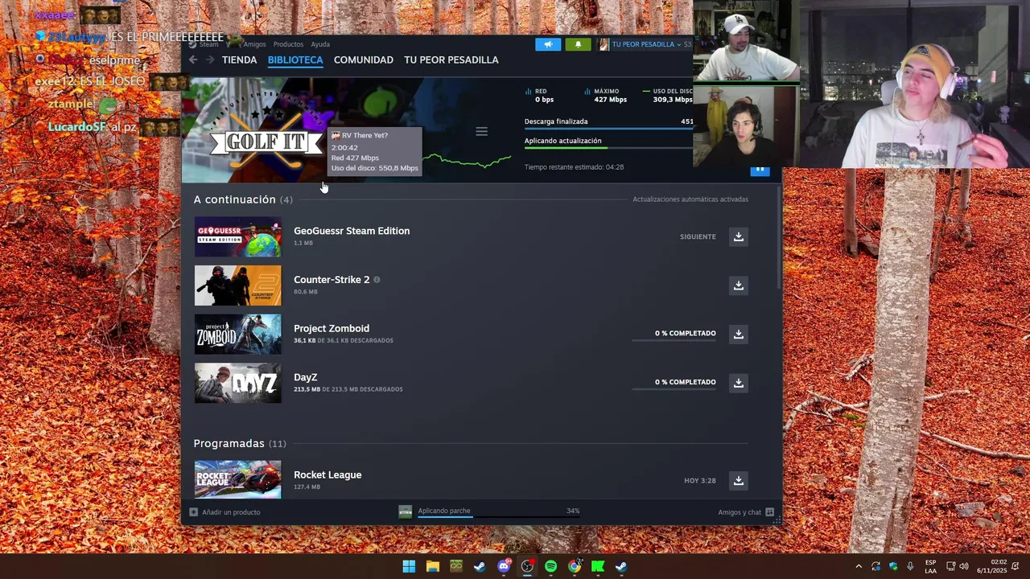This screenshot has width=1030, height=579.
Task: Click the Rocket League thumbnail
Action: (x=238, y=479)
